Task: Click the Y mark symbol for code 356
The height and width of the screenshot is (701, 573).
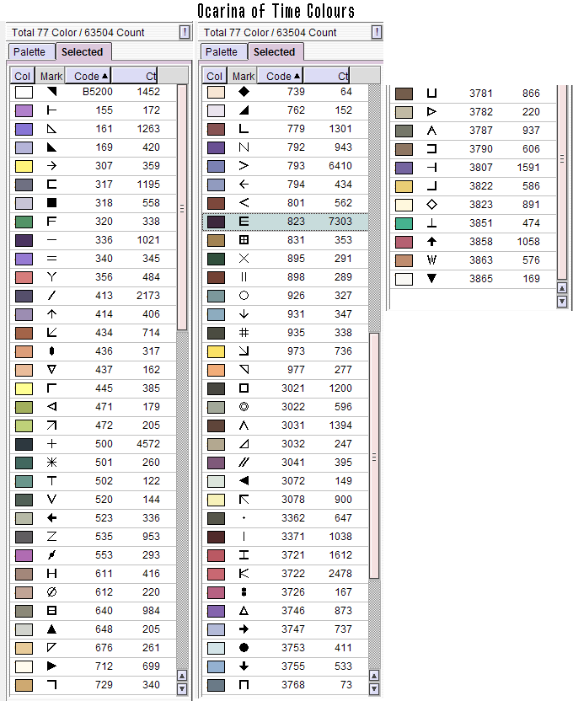Action: pos(52,277)
